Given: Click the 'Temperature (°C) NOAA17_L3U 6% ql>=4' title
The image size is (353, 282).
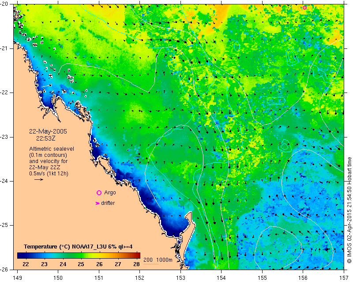Looking at the screenshot, I should pos(78,247).
